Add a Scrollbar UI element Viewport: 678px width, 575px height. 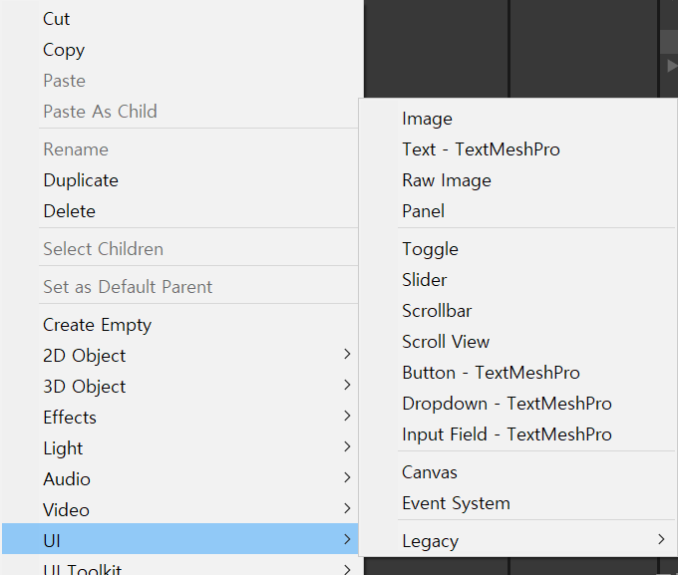[x=518, y=311]
